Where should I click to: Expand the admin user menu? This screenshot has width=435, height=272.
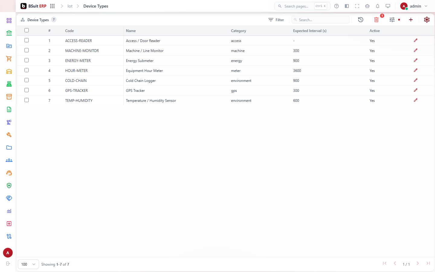(414, 6)
